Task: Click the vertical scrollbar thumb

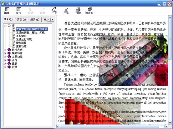Action: pos(170,39)
